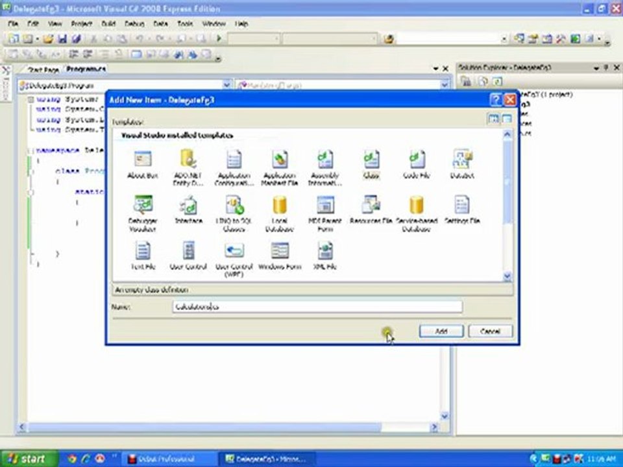The image size is (623, 467).
Task: Switch templates to large icons view
Action: coord(493,119)
